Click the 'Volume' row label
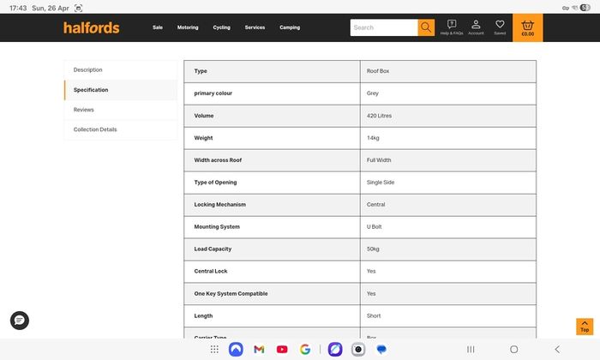This screenshot has width=600, height=360. point(204,116)
